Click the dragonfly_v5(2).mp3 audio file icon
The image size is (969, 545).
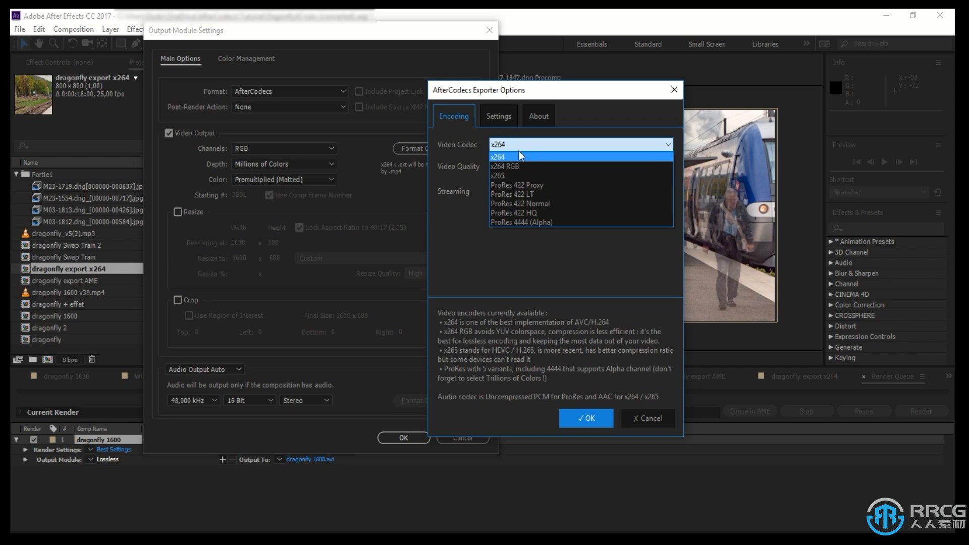click(25, 233)
